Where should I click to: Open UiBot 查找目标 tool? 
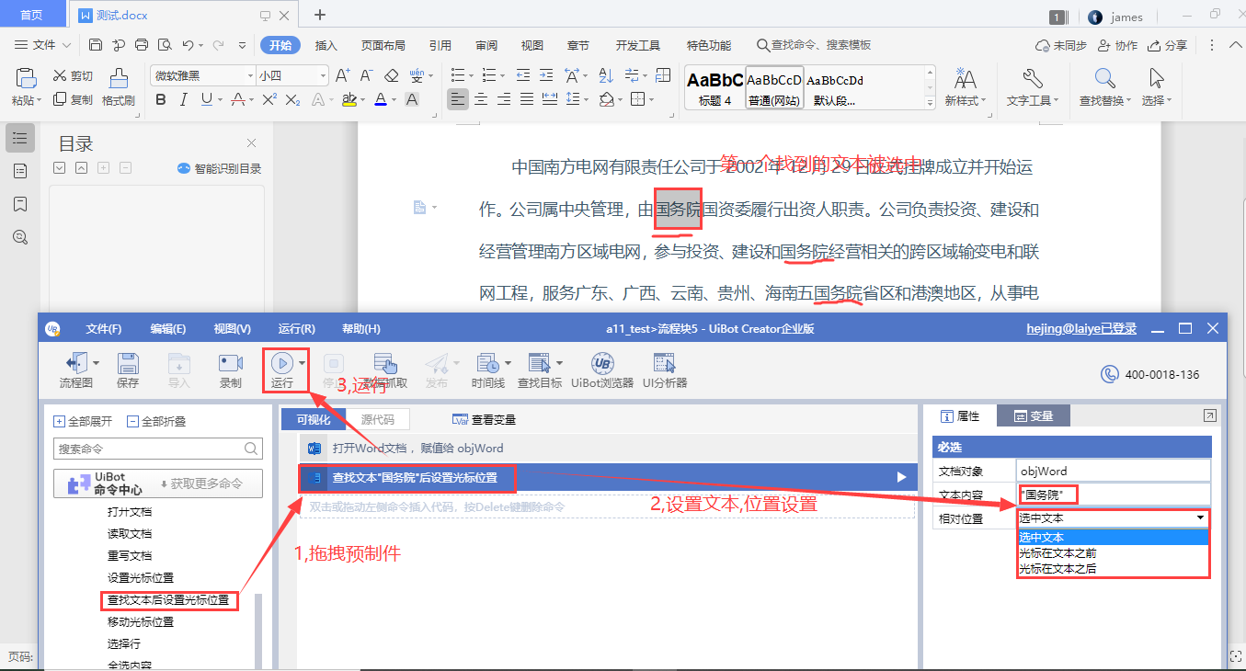click(x=540, y=370)
